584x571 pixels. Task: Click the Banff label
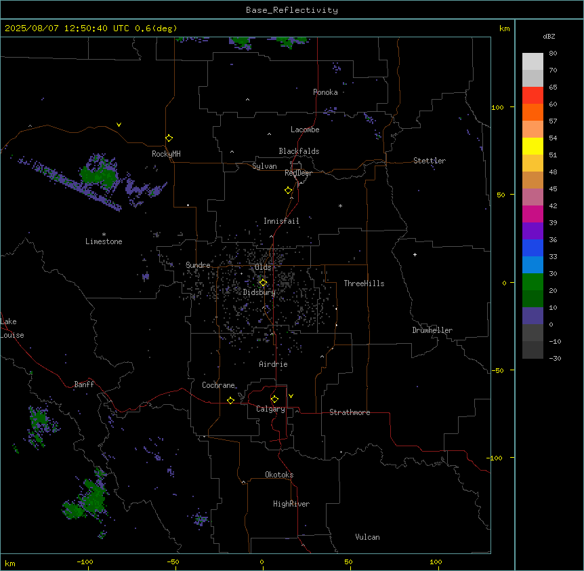84,385
